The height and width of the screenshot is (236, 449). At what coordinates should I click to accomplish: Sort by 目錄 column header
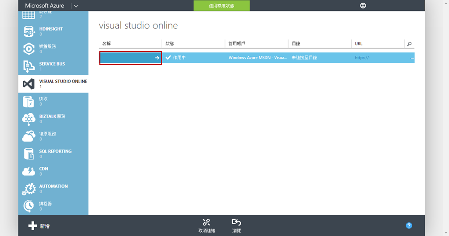coord(296,44)
